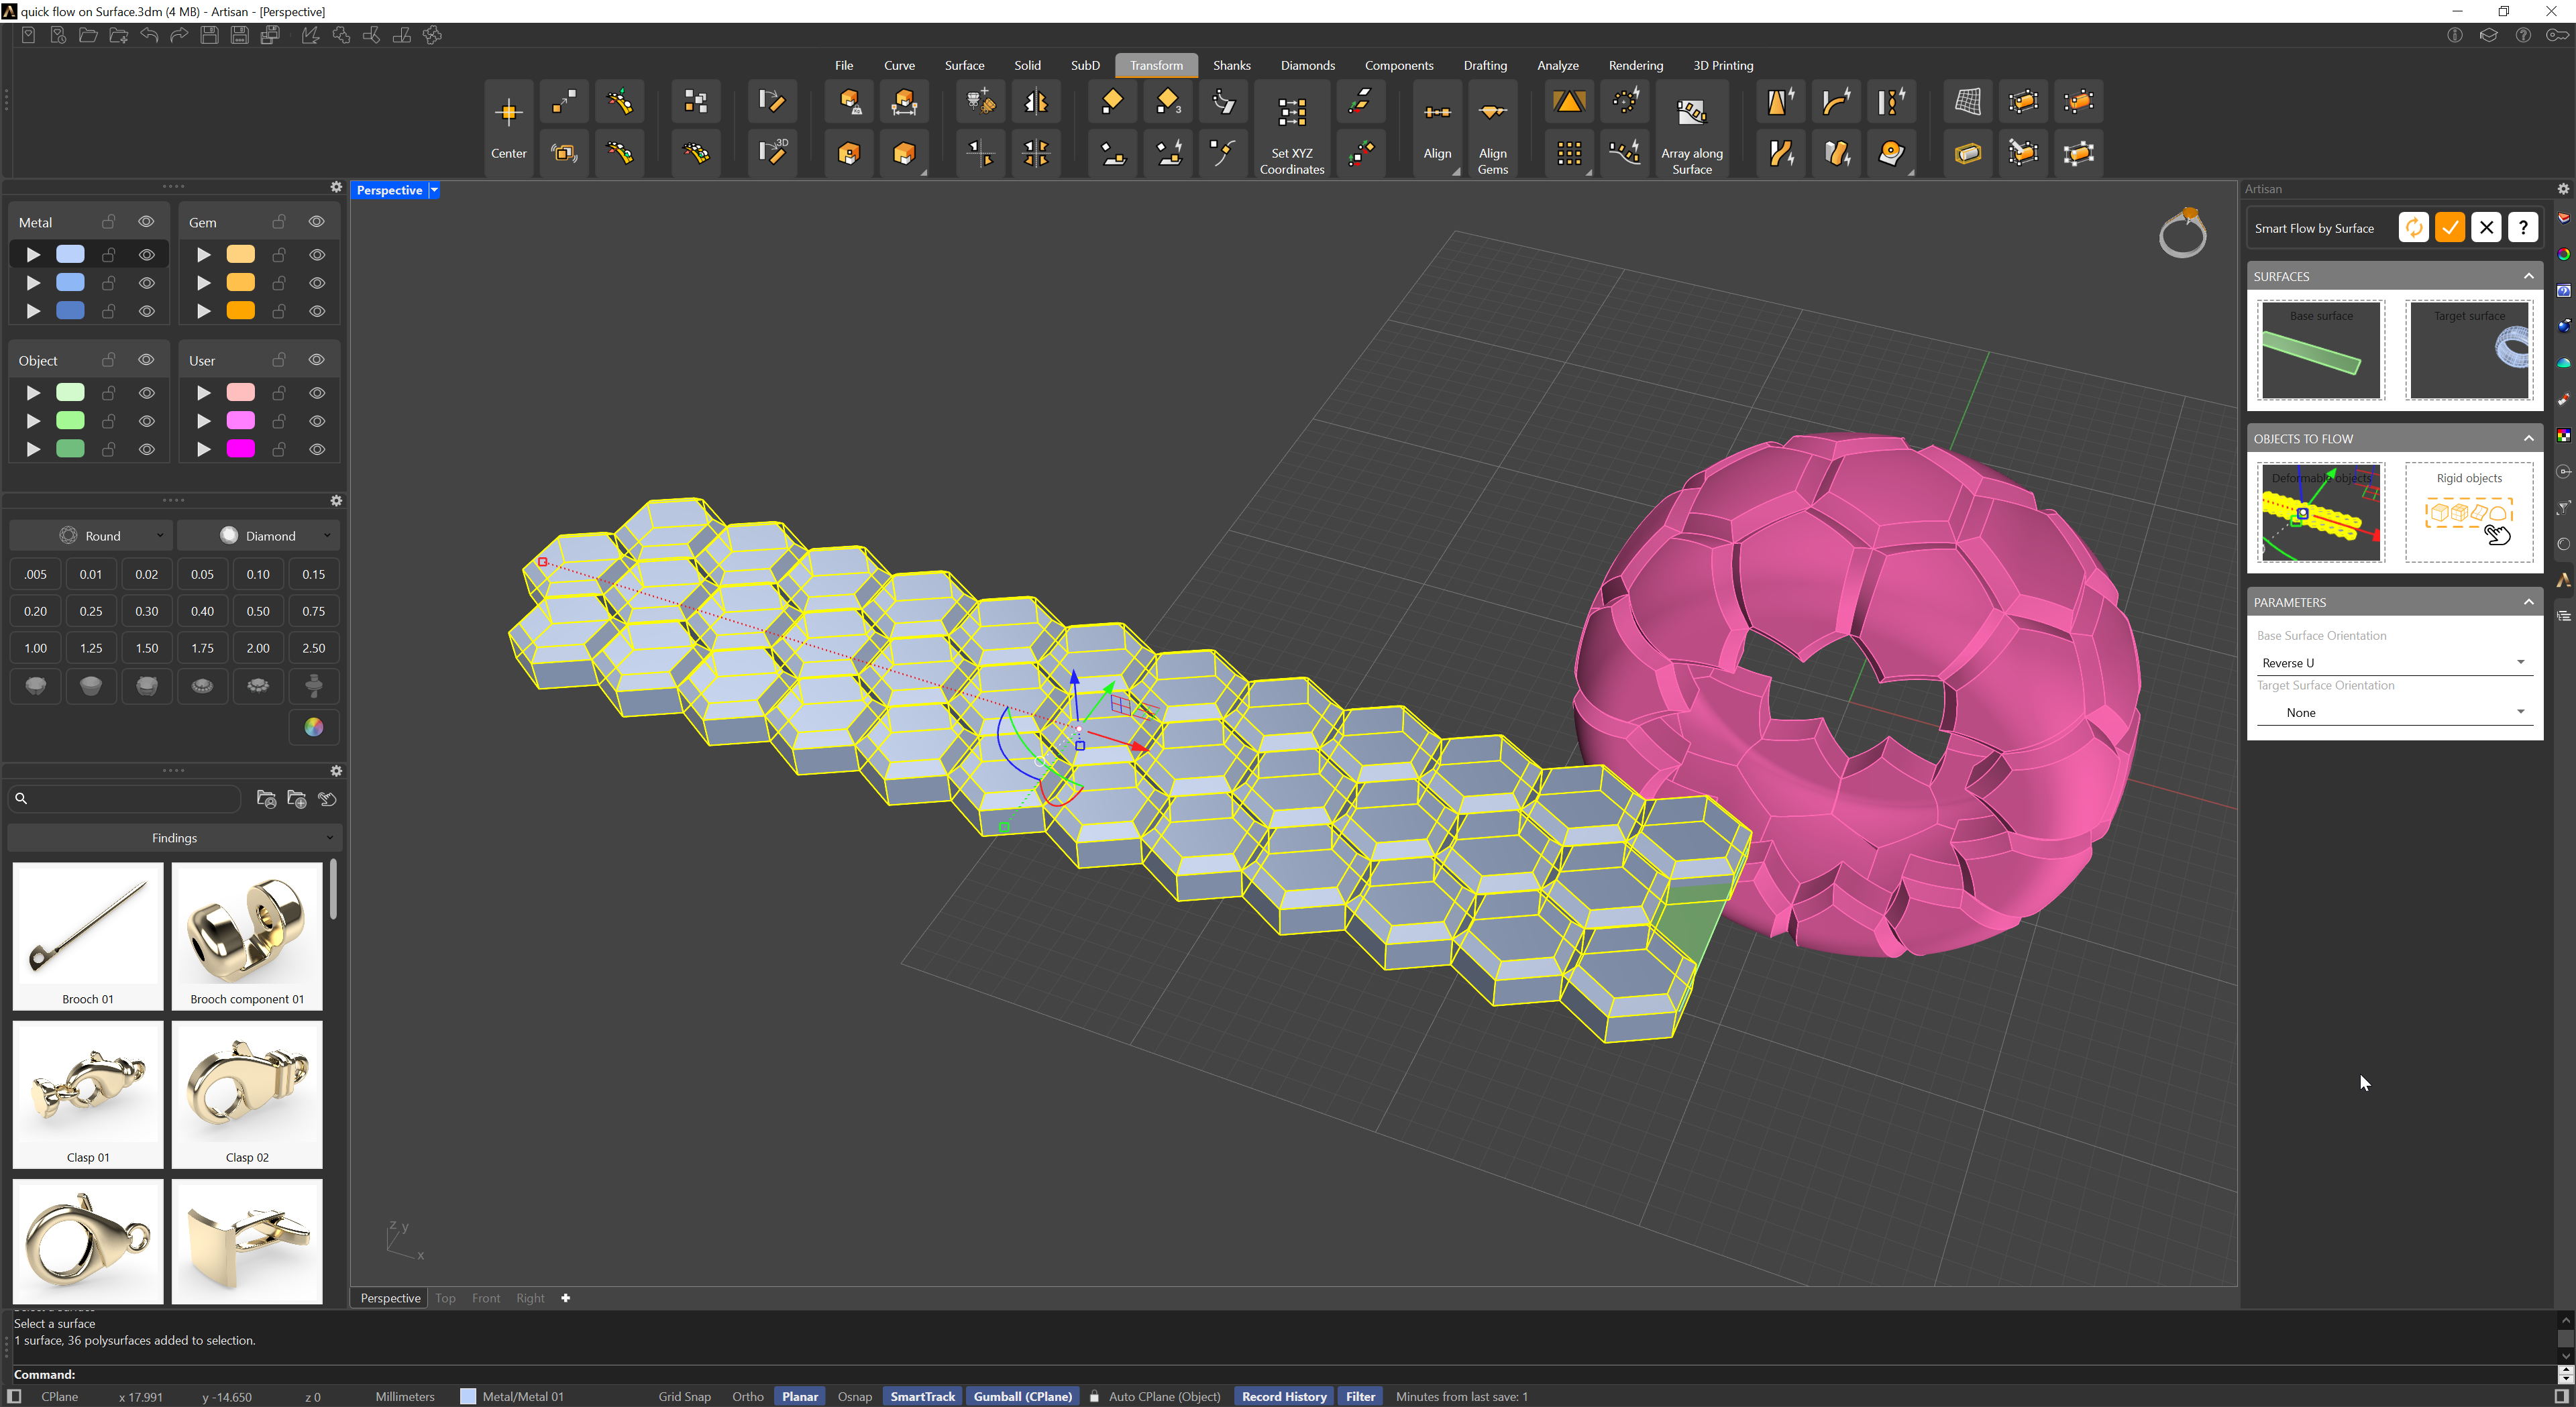Select Rigid objects selection box
2576x1407 pixels.
[2469, 512]
